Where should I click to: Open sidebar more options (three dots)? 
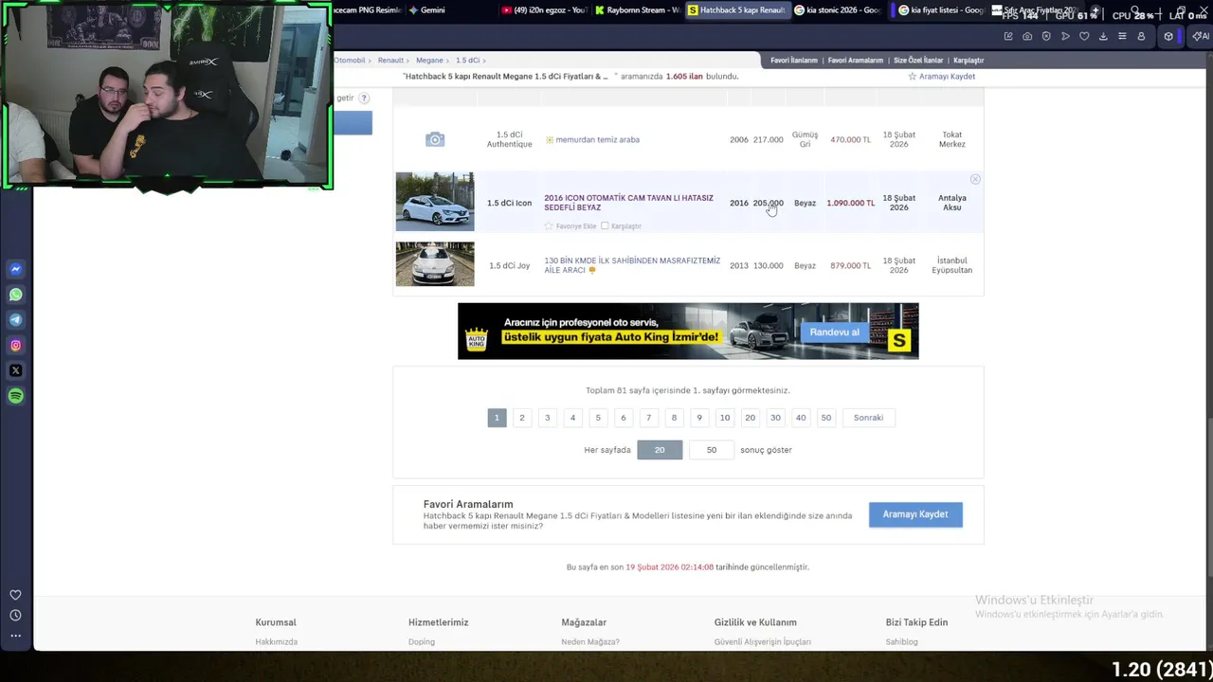pos(15,637)
